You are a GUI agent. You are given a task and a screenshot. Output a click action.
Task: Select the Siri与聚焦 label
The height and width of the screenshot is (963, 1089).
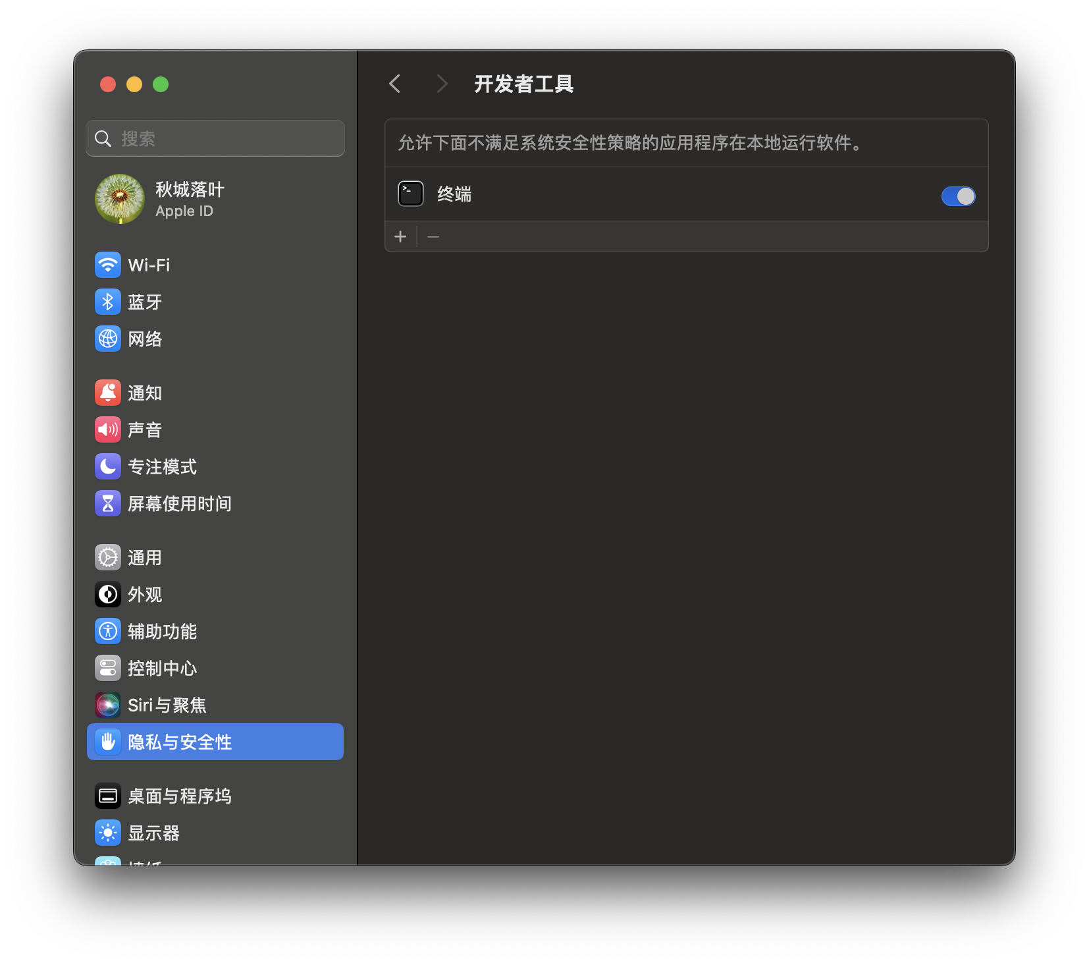pos(167,705)
